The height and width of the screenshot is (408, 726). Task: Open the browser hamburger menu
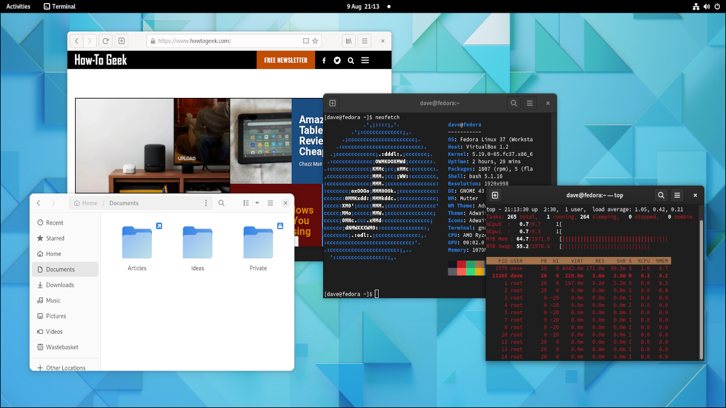[x=364, y=41]
